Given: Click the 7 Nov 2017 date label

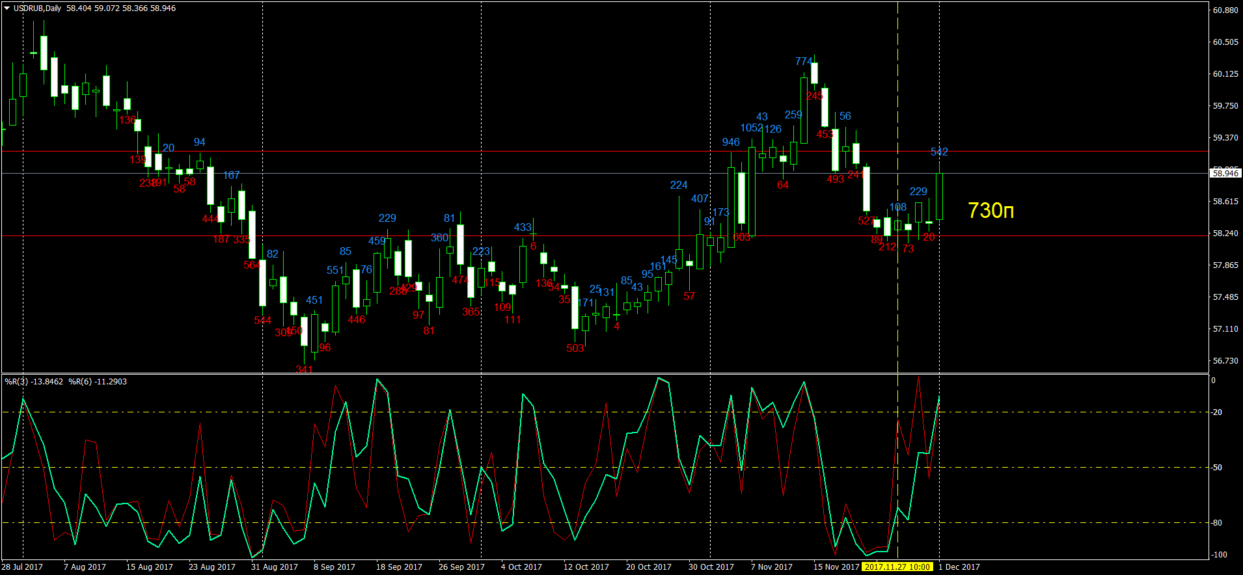Looking at the screenshot, I should click(772, 567).
